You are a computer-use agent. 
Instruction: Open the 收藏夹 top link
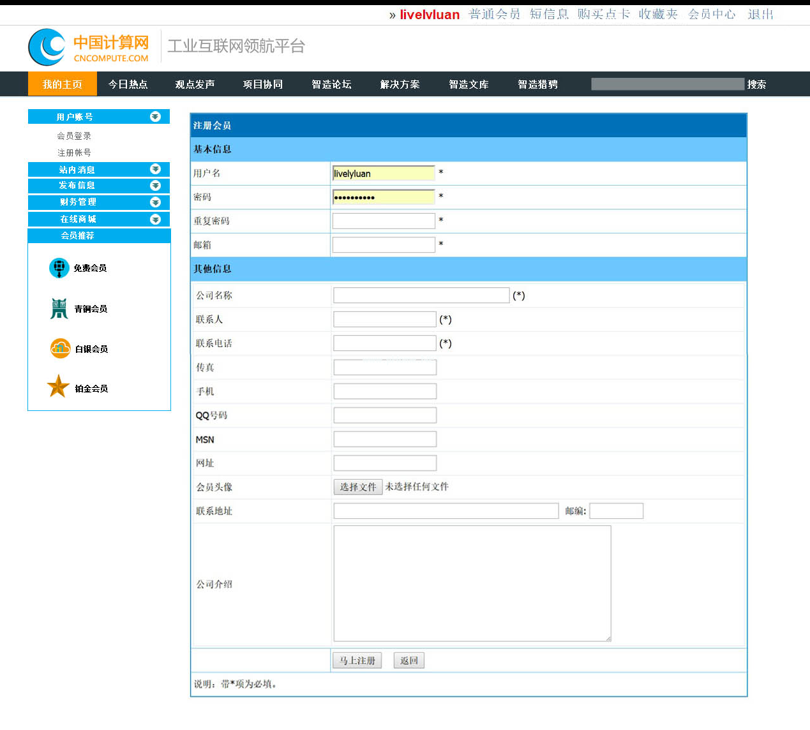tap(658, 14)
